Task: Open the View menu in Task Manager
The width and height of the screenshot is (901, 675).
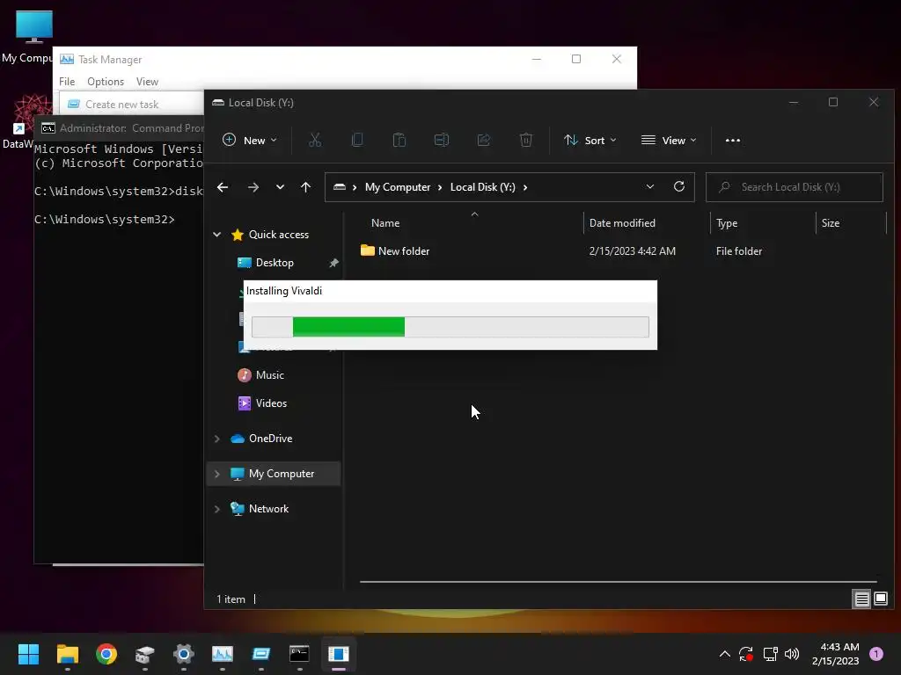Action: click(147, 82)
